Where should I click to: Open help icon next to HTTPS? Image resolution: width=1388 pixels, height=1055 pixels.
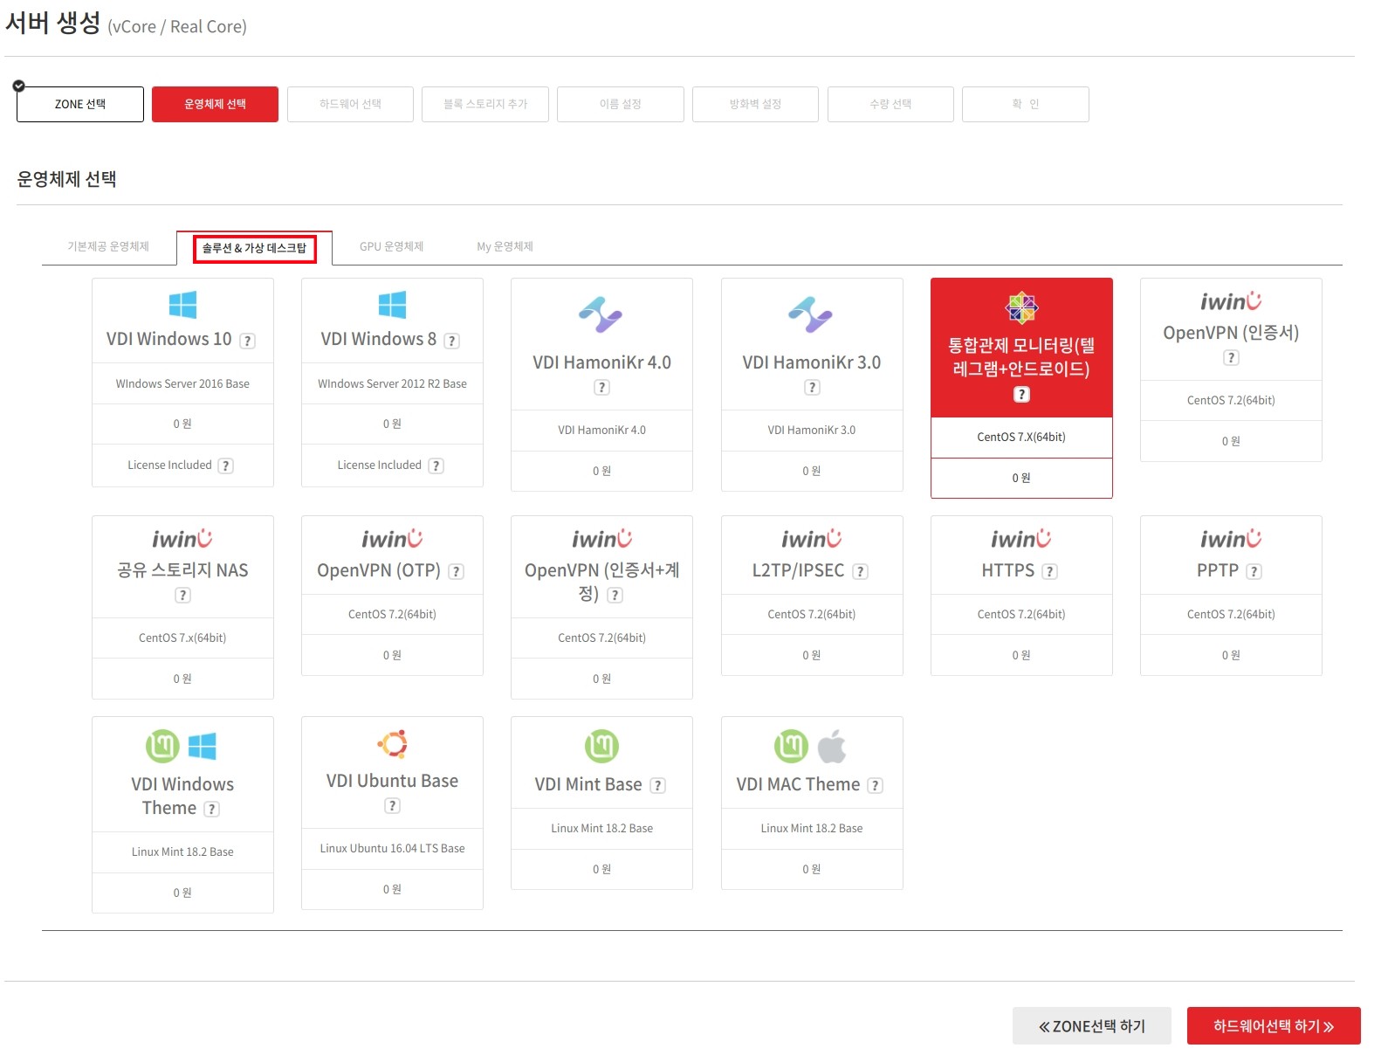[x=1049, y=571]
